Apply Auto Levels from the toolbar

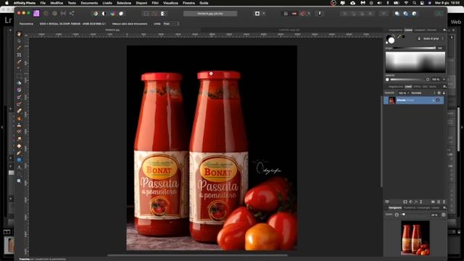coord(96,14)
